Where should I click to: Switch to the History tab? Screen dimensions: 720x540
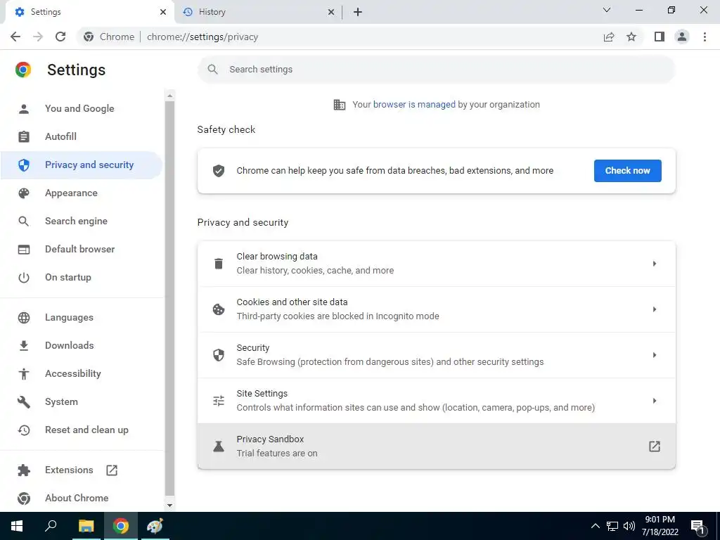pyautogui.click(x=258, y=12)
